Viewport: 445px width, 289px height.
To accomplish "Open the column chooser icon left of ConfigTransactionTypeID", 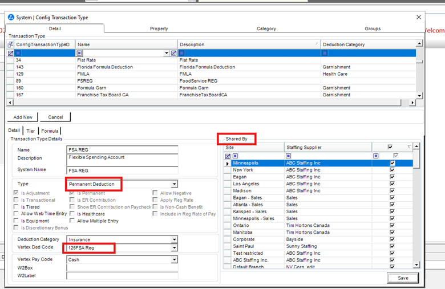I will [x=10, y=44].
